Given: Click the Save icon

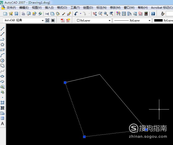Looking at the screenshot, I should (16, 14).
